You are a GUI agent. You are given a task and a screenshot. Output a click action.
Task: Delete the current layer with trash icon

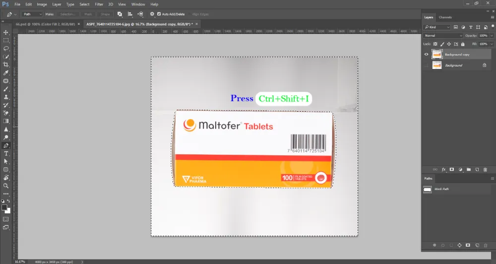pos(485,170)
